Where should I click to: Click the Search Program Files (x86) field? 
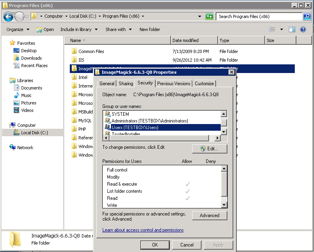[259, 16]
